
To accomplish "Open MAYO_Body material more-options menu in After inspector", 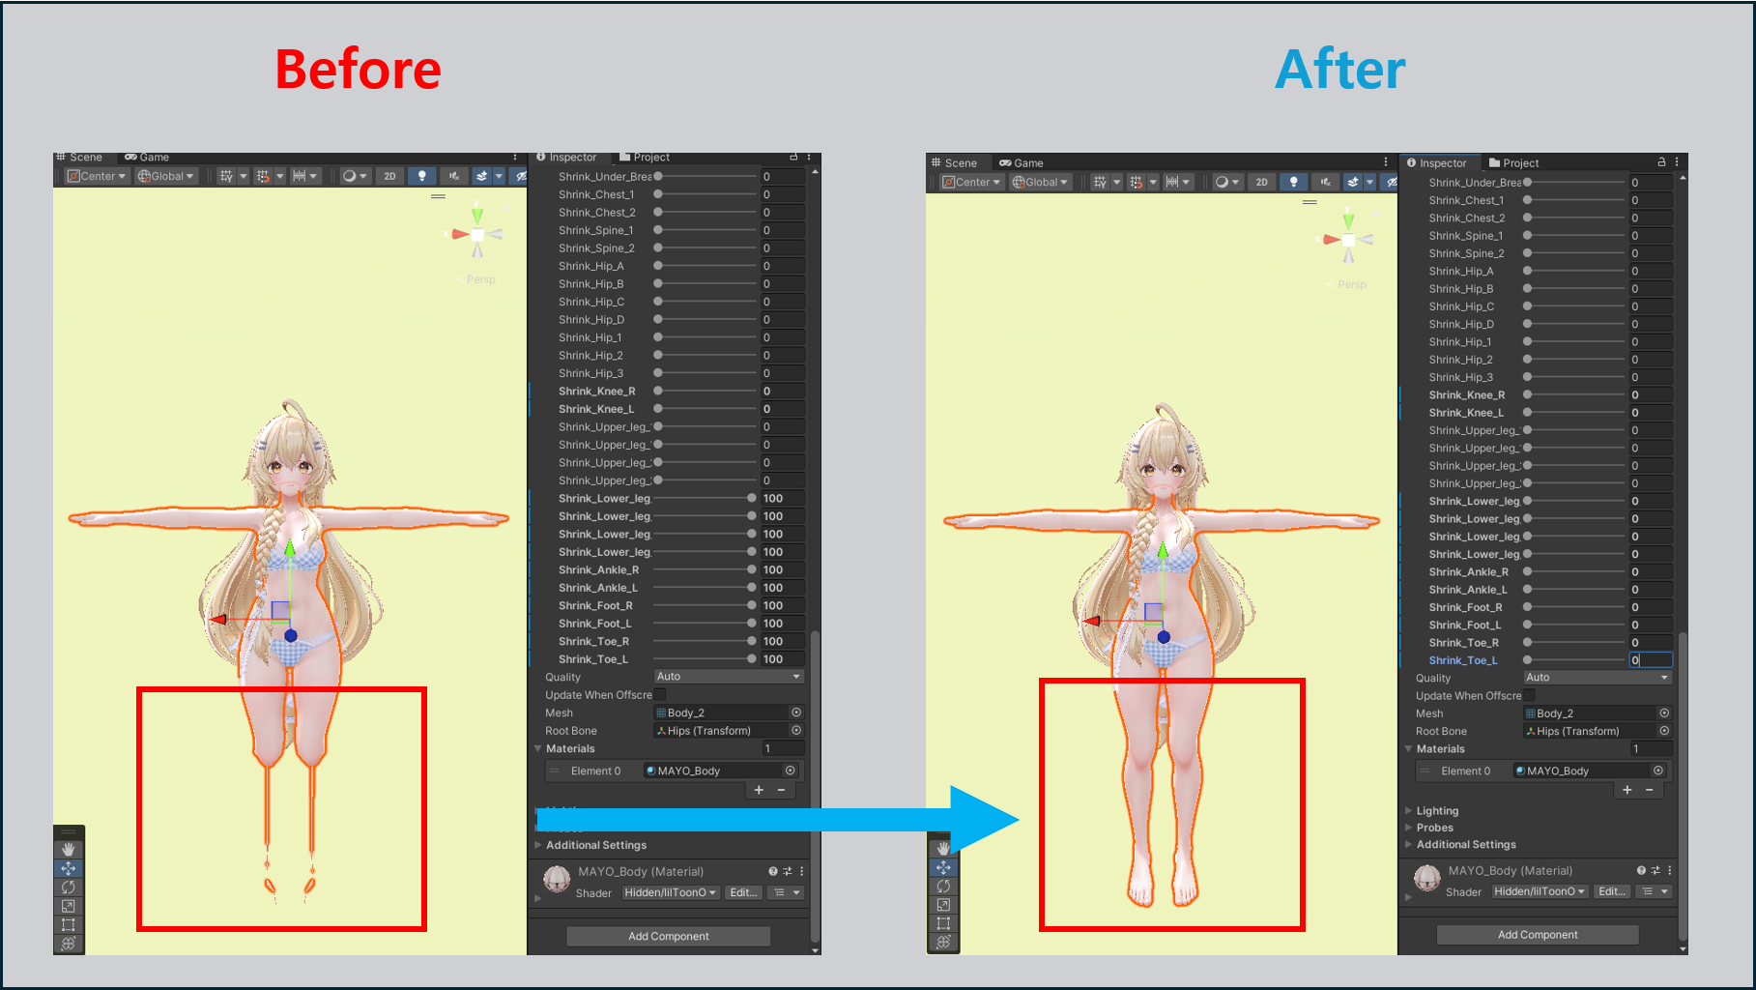I will (x=1669, y=870).
